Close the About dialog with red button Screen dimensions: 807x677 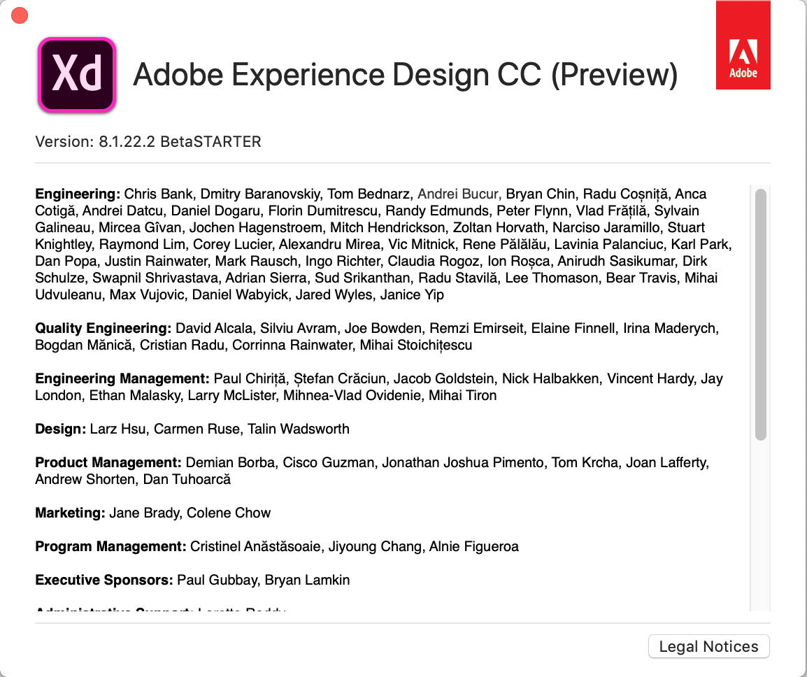[20, 15]
